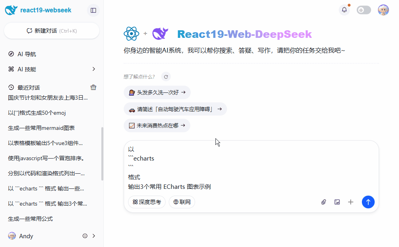Attach a file with paperclip icon

324,202
